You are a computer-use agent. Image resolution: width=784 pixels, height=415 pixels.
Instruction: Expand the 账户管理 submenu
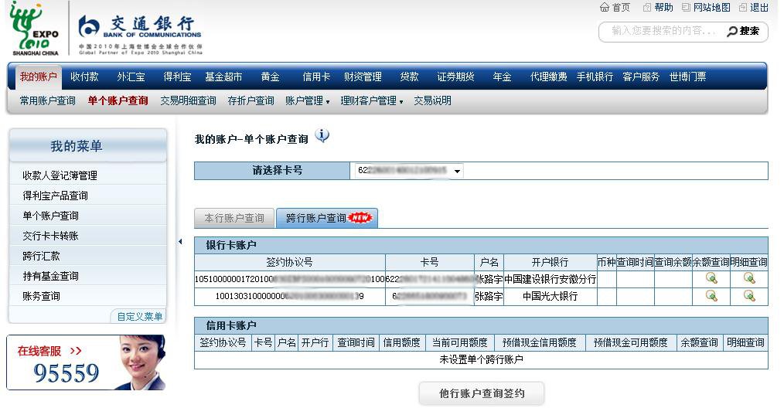[x=307, y=101]
